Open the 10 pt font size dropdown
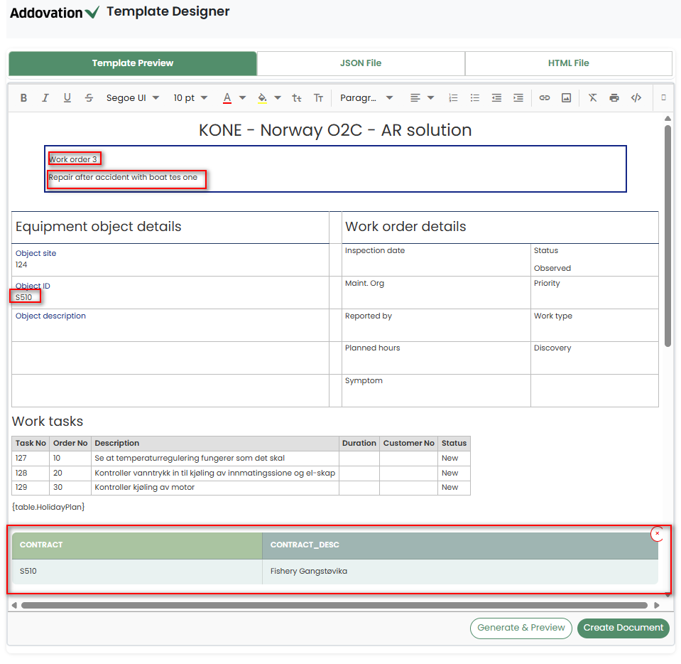Screen dimensions: 681x664 pyautogui.click(x=190, y=98)
